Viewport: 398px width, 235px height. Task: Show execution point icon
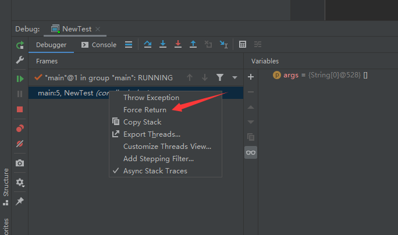129,45
